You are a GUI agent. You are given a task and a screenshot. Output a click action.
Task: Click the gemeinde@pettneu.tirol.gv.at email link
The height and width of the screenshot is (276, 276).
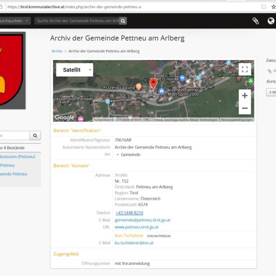142,220
